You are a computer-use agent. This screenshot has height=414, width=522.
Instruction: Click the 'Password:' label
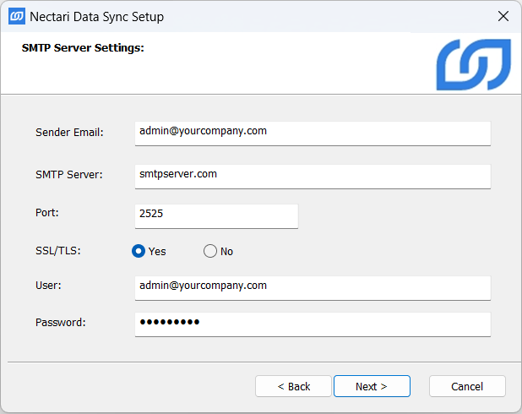tap(61, 323)
